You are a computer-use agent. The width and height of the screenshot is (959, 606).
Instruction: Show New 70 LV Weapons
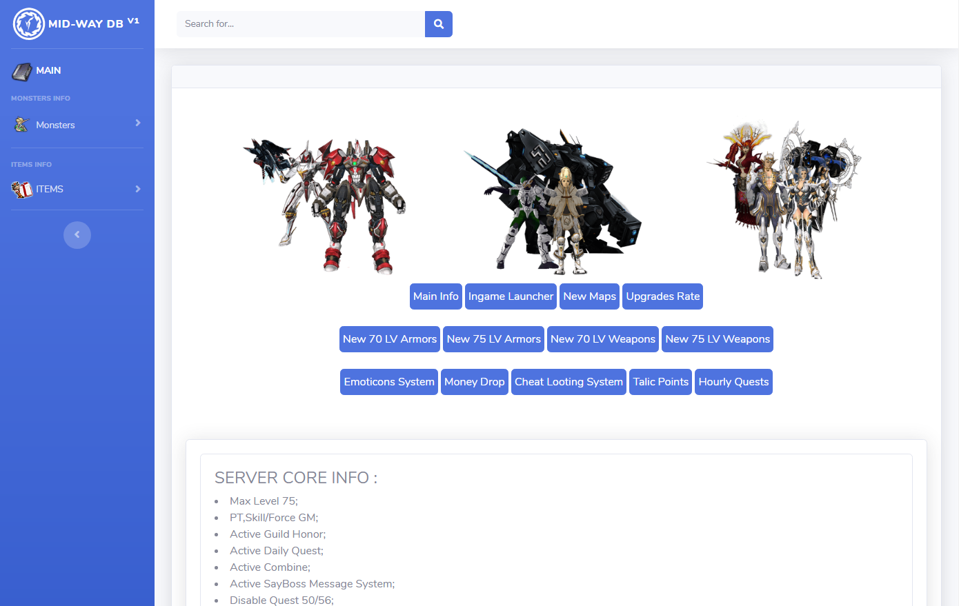[x=603, y=339]
